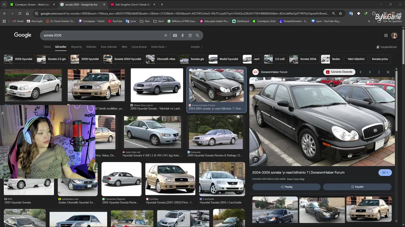Click the Paylaş share button
Image resolution: width=405 pixels, height=227 pixels.
[286, 187]
